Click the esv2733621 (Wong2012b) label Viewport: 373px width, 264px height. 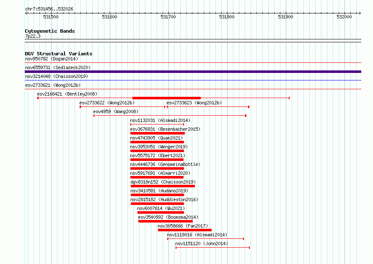point(53,85)
